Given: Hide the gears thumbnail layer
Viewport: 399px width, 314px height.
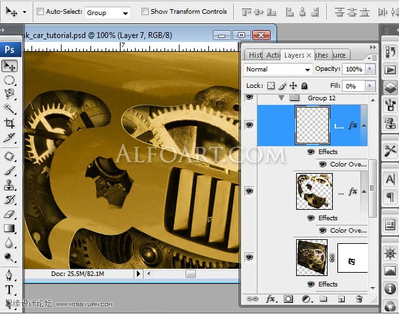Looking at the screenshot, I should pos(249,191).
